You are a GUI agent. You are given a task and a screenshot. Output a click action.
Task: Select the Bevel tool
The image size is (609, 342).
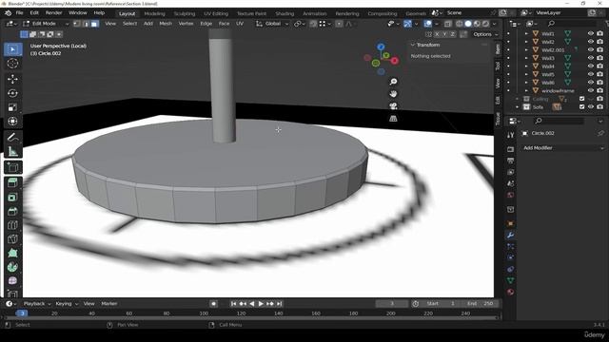[x=12, y=211]
